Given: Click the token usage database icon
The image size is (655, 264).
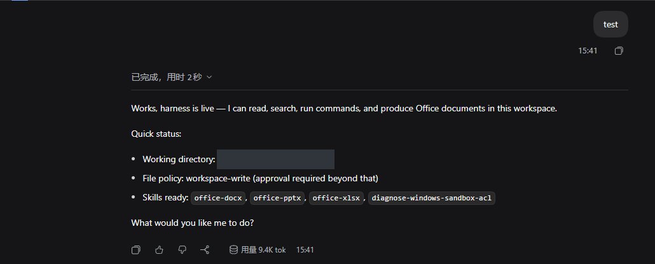Looking at the screenshot, I should coord(233,250).
